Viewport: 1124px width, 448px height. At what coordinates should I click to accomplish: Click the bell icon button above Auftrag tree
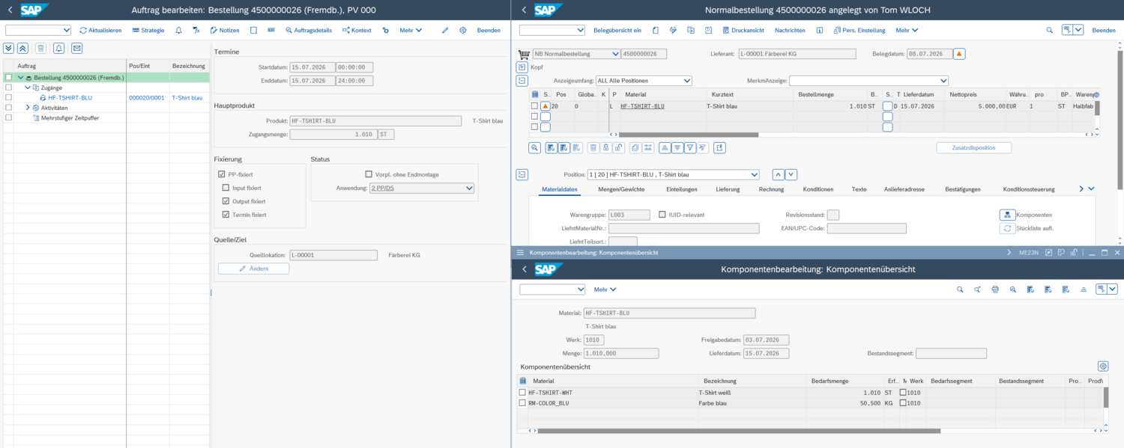(x=58, y=48)
